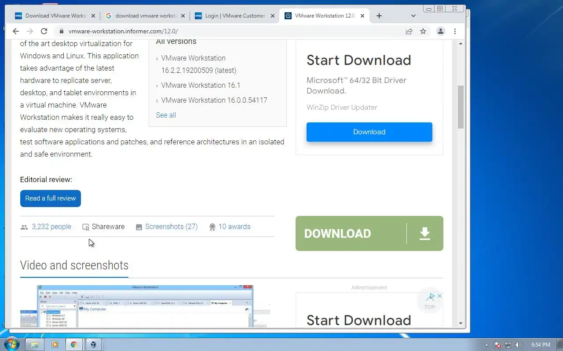Click the address bar URL
The height and width of the screenshot is (351, 563).
[x=123, y=31]
